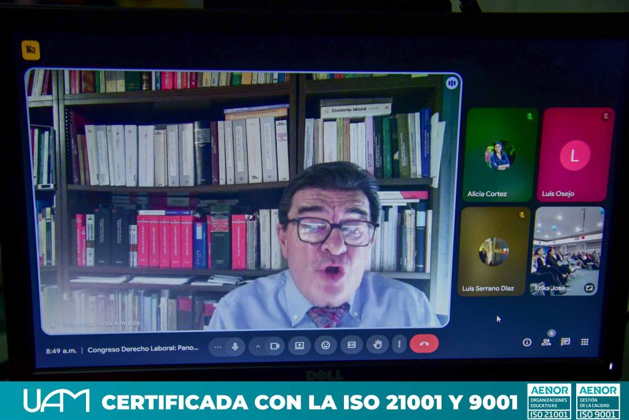Open the chat messages icon
Viewport: 629px width, 420px height.
(566, 342)
